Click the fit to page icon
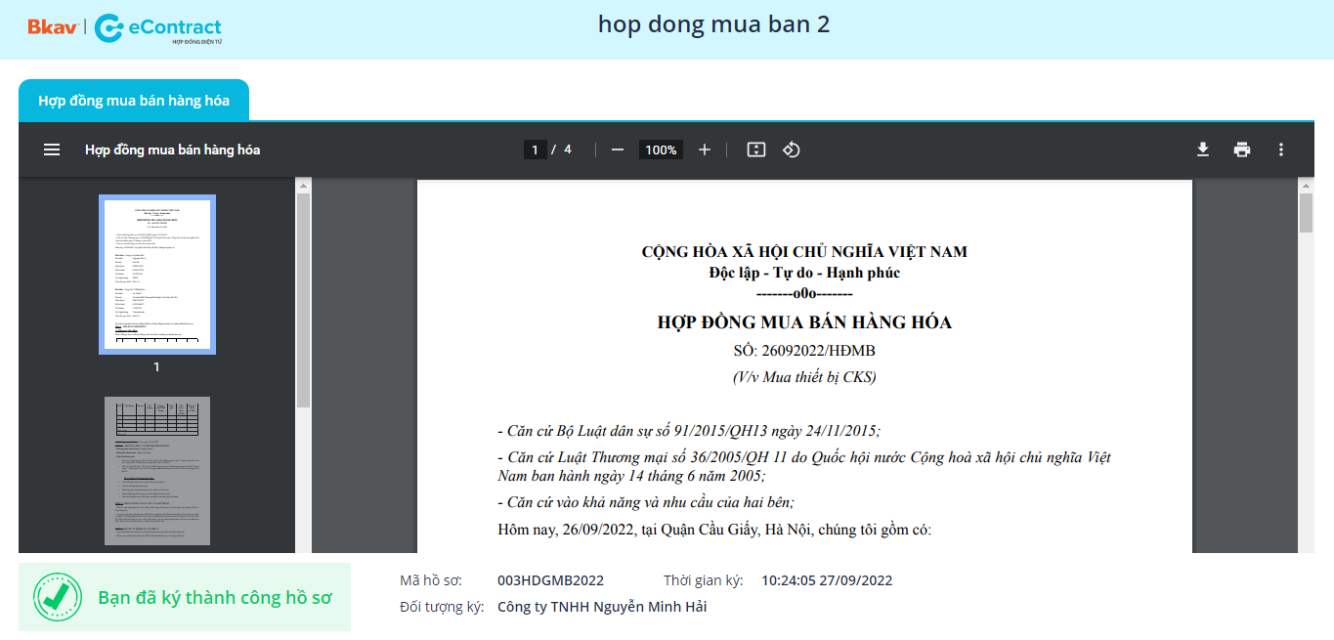Image resolution: width=1334 pixels, height=640 pixels. coord(755,149)
